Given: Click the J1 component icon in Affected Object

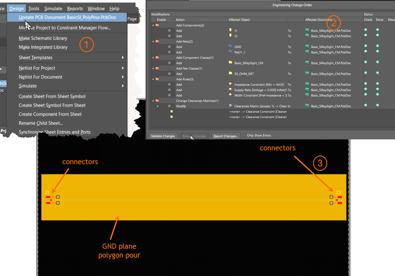Looking at the screenshot, I should coord(230,30).
